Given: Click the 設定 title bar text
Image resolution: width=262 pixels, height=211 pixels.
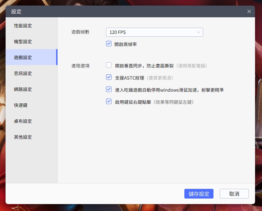Looking at the screenshot, I should pyautogui.click(x=16, y=11).
